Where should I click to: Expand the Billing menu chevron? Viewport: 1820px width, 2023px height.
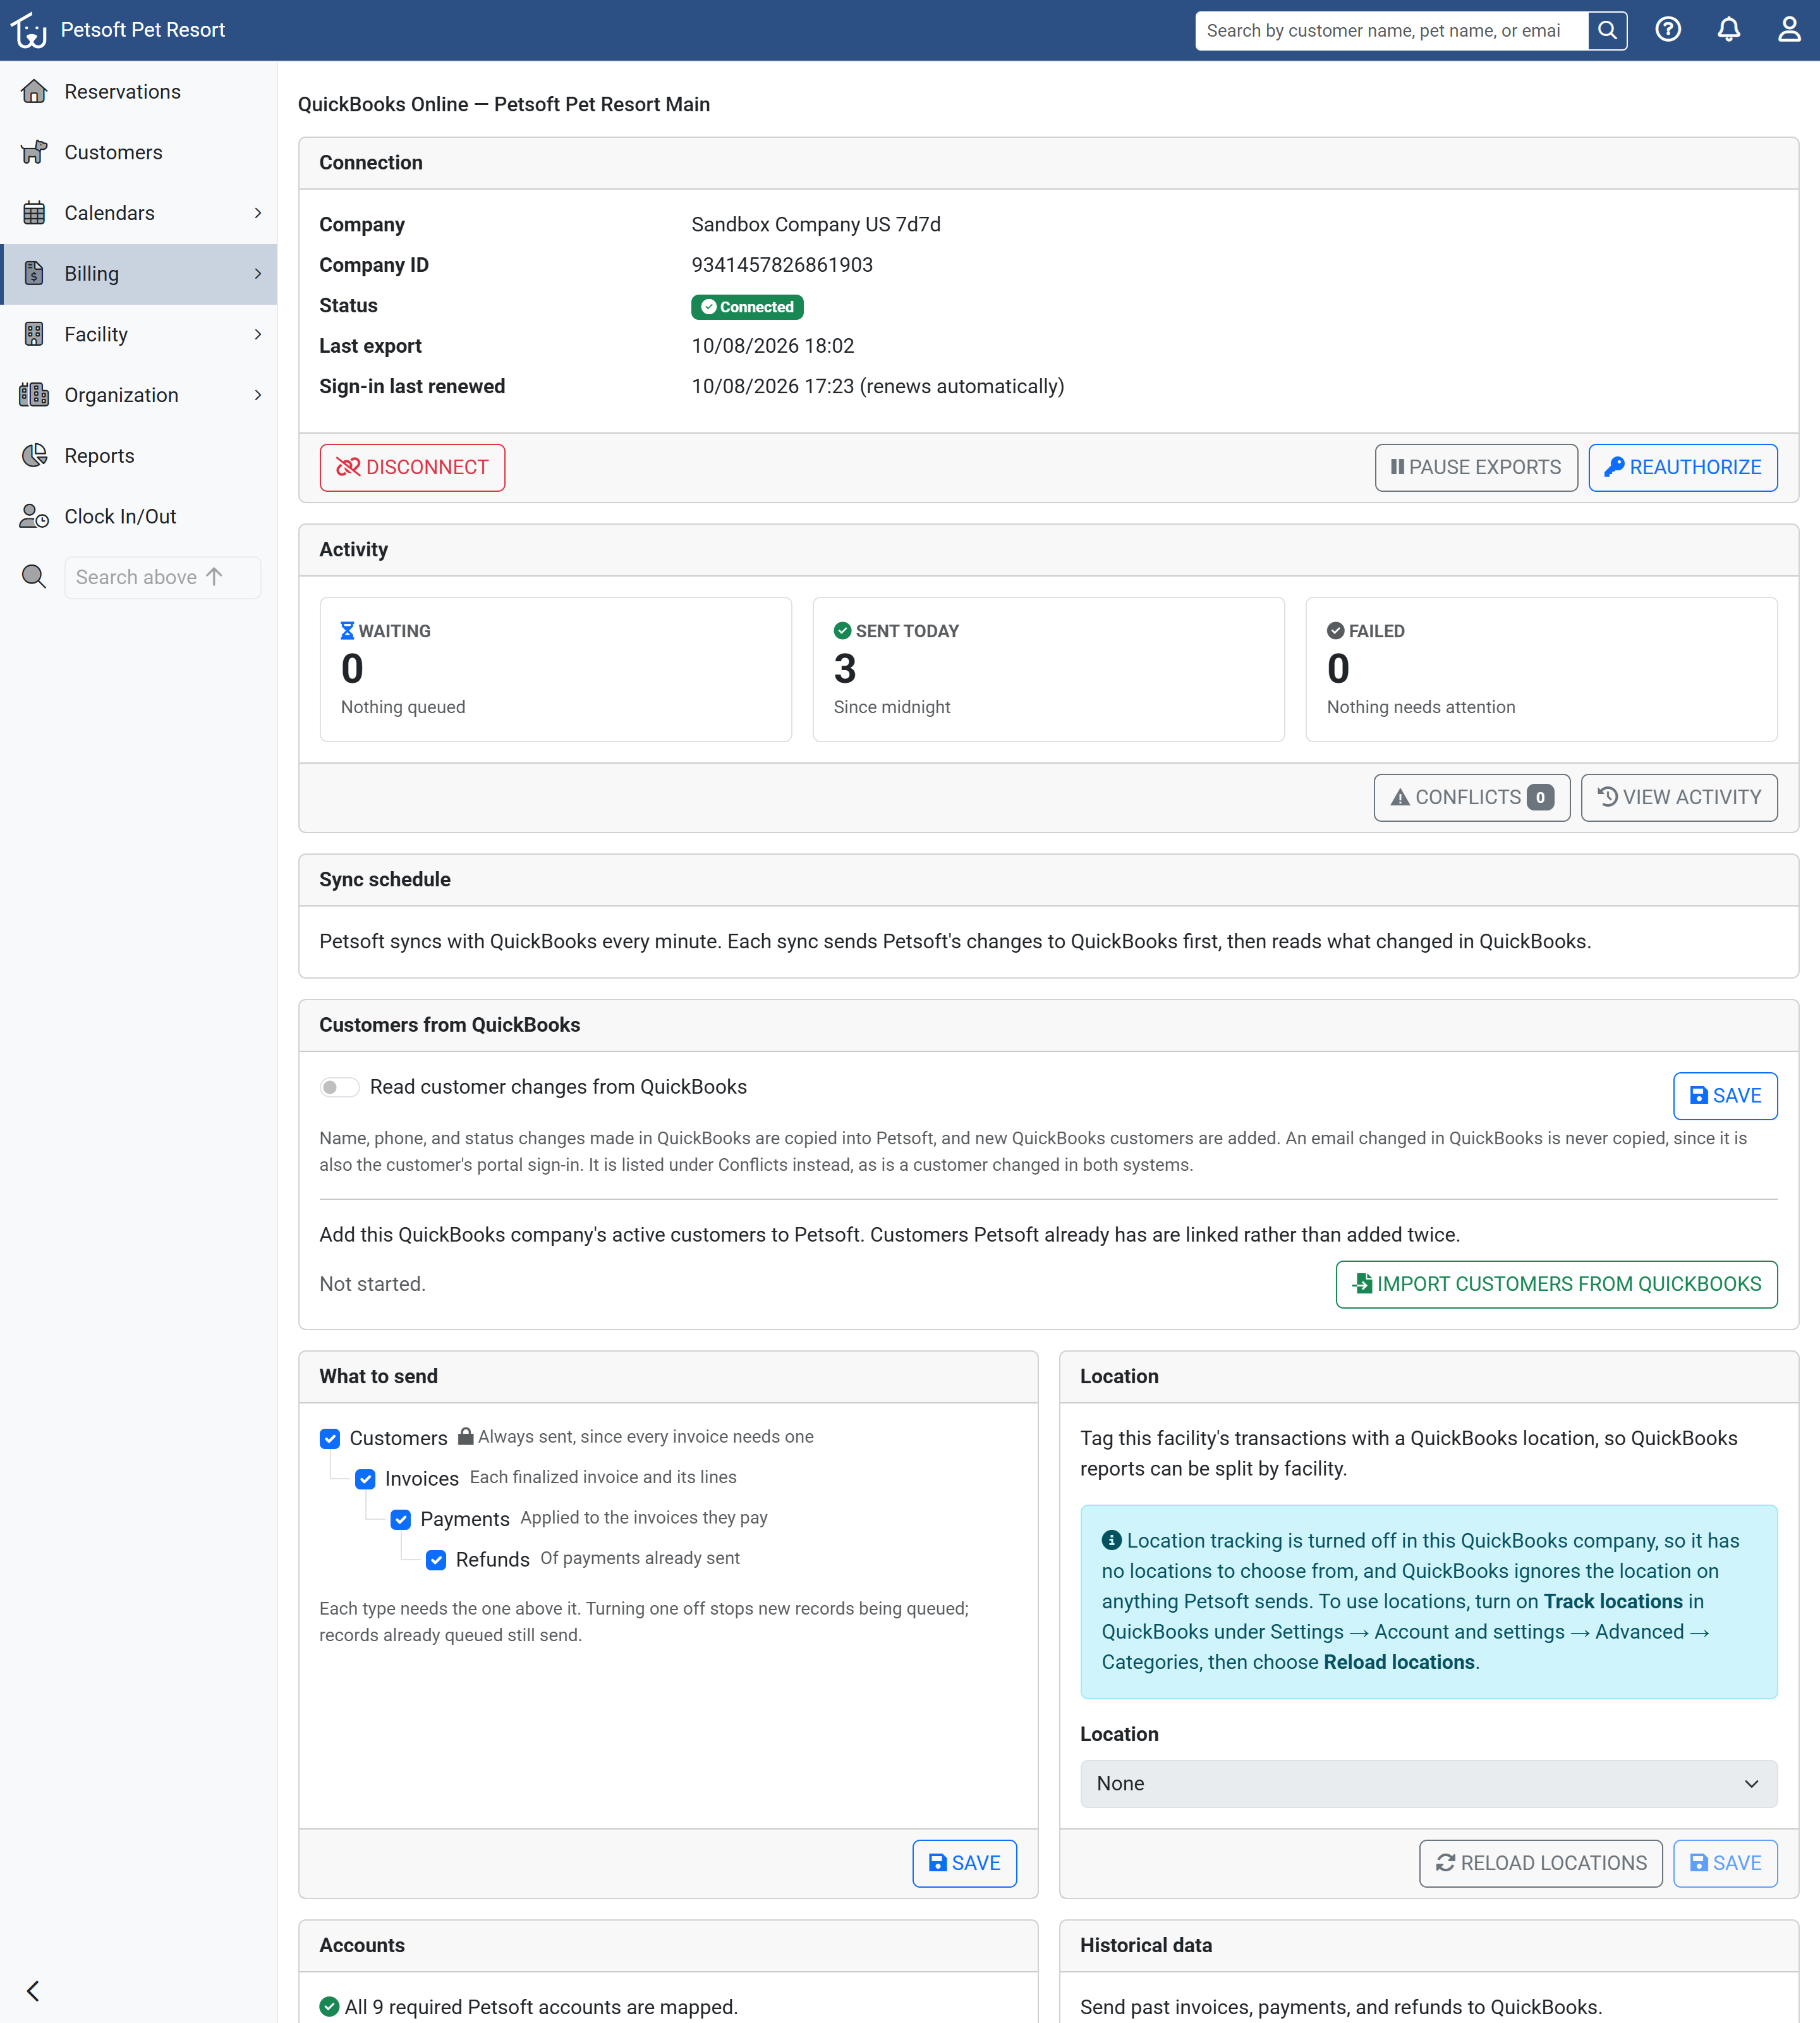click(258, 273)
